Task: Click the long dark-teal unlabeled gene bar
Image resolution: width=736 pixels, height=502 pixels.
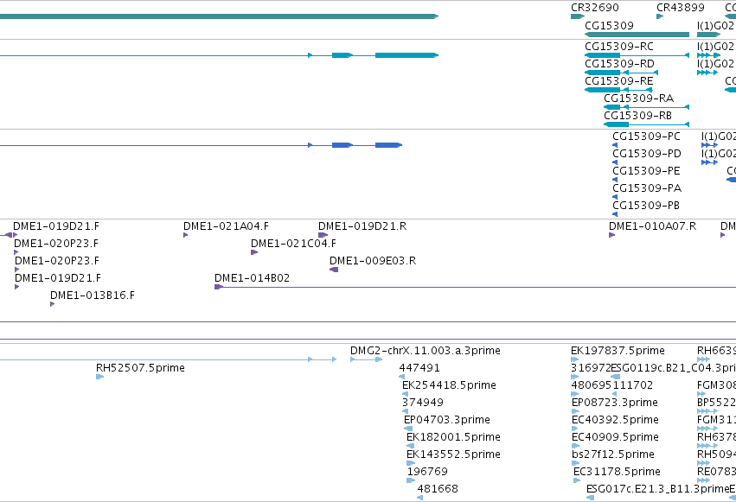Action: [219, 16]
